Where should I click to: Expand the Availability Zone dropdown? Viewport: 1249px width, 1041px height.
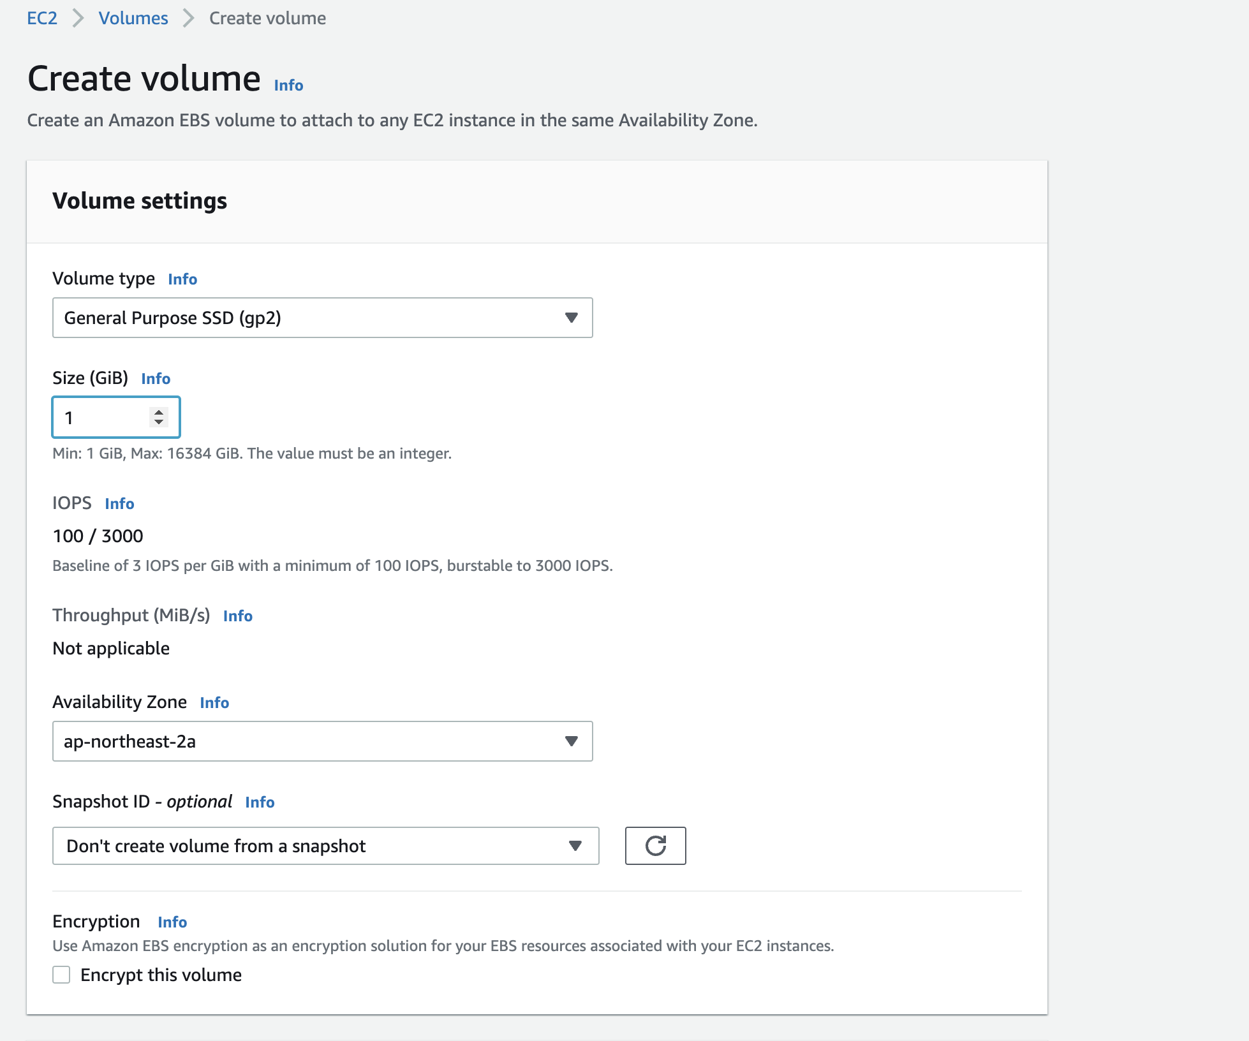coord(322,741)
